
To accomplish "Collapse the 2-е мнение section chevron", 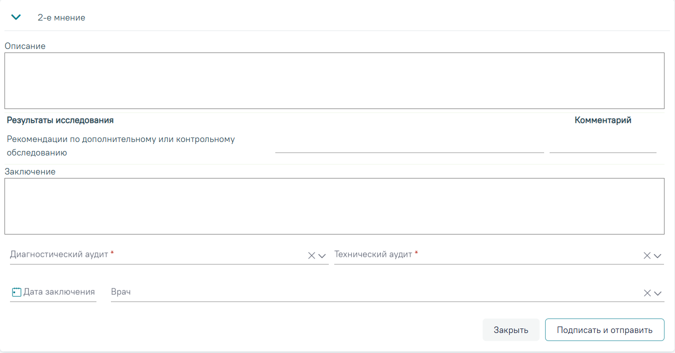I will click(16, 17).
